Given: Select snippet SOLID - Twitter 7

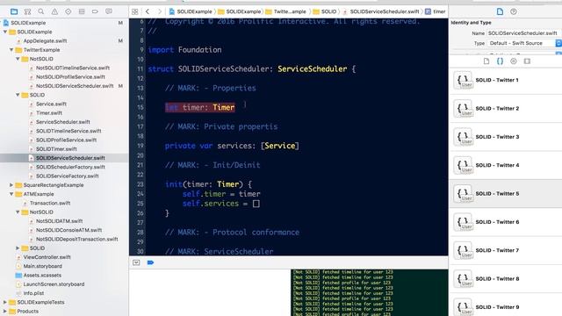Looking at the screenshot, I should 506,250.
